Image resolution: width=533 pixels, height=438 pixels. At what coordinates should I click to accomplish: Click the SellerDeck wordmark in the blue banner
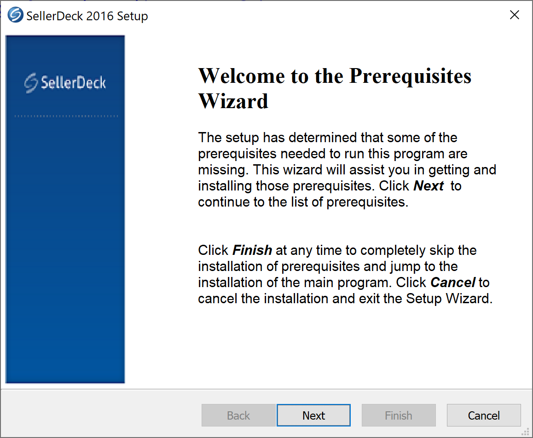[73, 83]
